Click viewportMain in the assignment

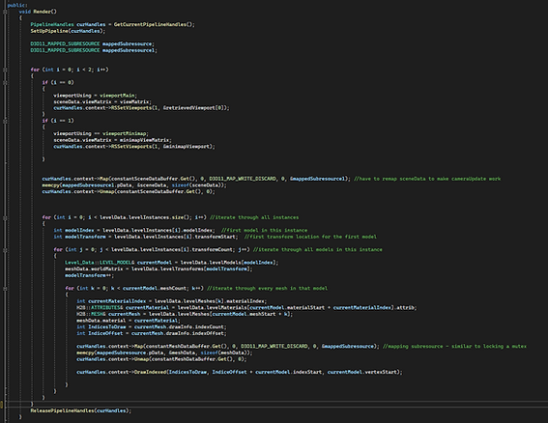(117, 96)
